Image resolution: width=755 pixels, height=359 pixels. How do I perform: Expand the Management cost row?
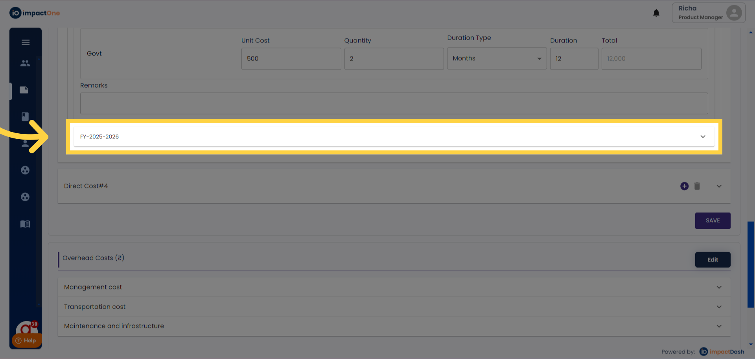tap(719, 287)
